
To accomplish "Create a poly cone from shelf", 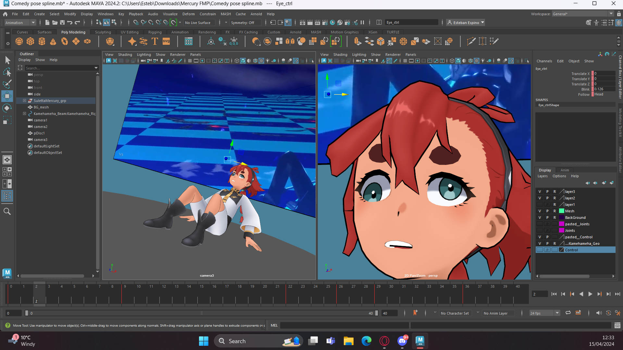I will pos(53,41).
